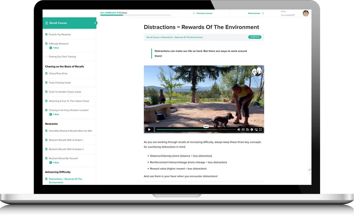Toggle the checkmark on Food & Toy Rewards

click(x=46, y=34)
